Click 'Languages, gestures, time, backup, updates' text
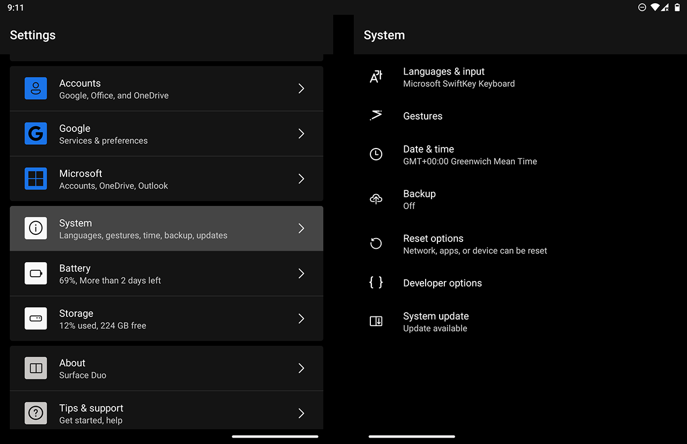Viewport: 687px width, 444px height. [x=143, y=235]
